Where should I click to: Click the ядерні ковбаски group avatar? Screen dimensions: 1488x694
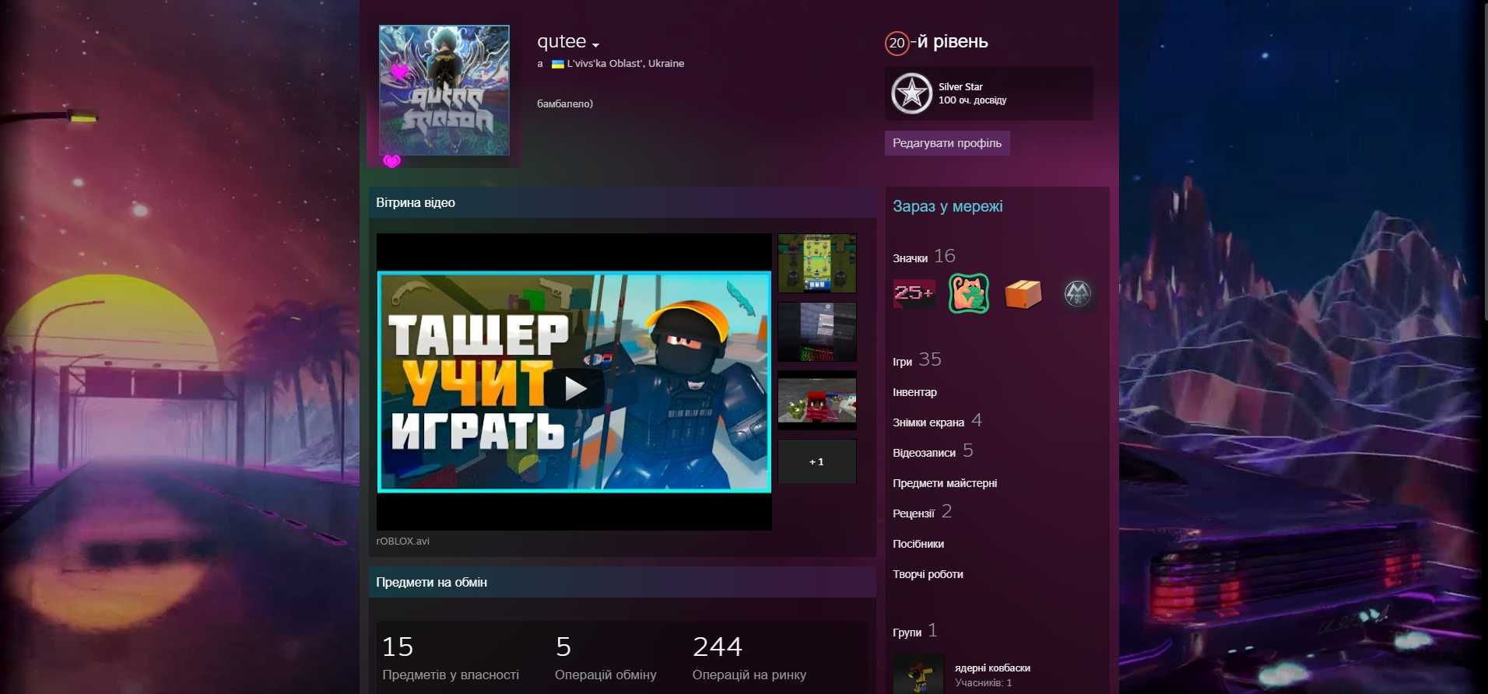point(918,674)
